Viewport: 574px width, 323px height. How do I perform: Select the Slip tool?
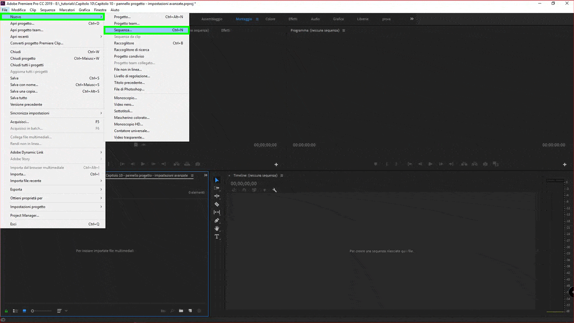(x=217, y=212)
